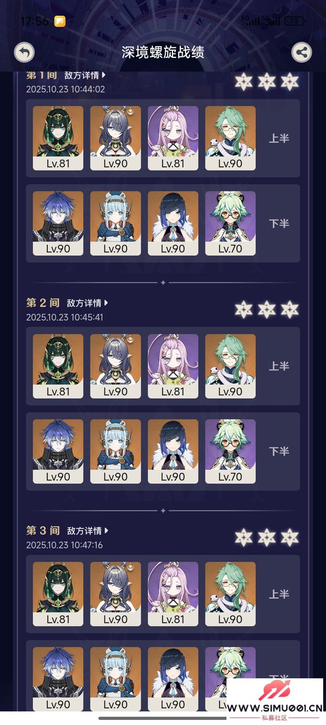Select chamber 3 first-half horned dark-haired character
Screen dimensions: 326x725
(x=116, y=594)
